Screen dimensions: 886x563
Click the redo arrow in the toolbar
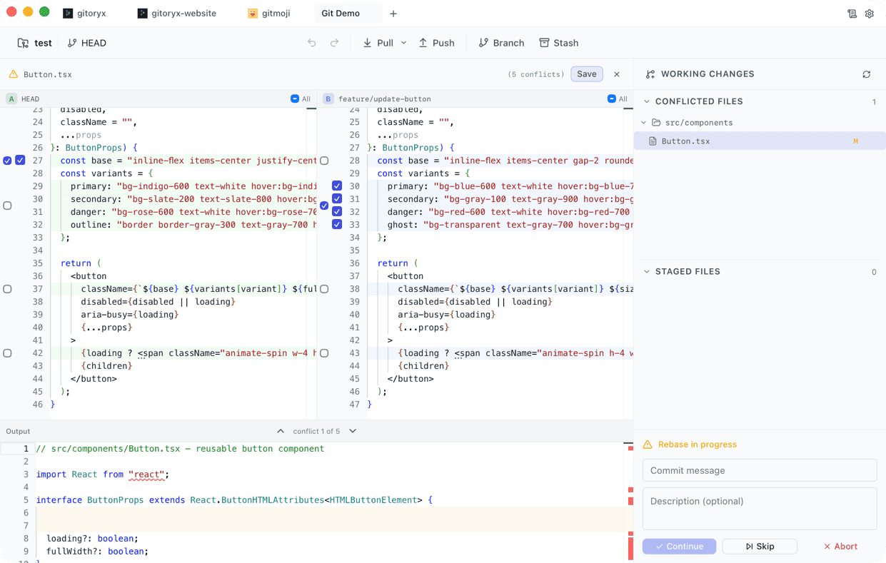click(334, 43)
